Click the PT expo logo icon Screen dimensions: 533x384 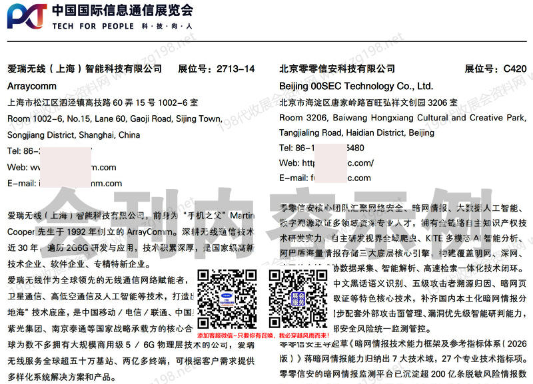(x=27, y=16)
